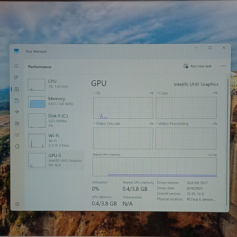The image size is (237, 237).
Task: Click the Shared GPU memory graph
Action: pos(154,167)
